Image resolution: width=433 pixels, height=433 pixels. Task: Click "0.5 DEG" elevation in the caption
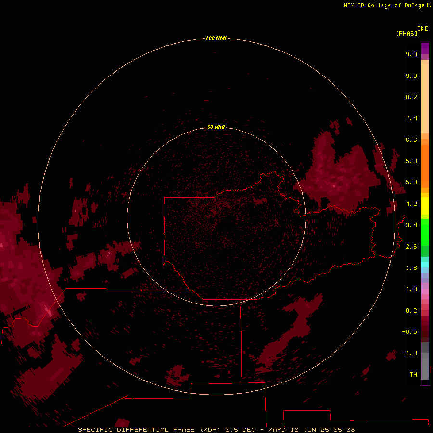point(241,430)
